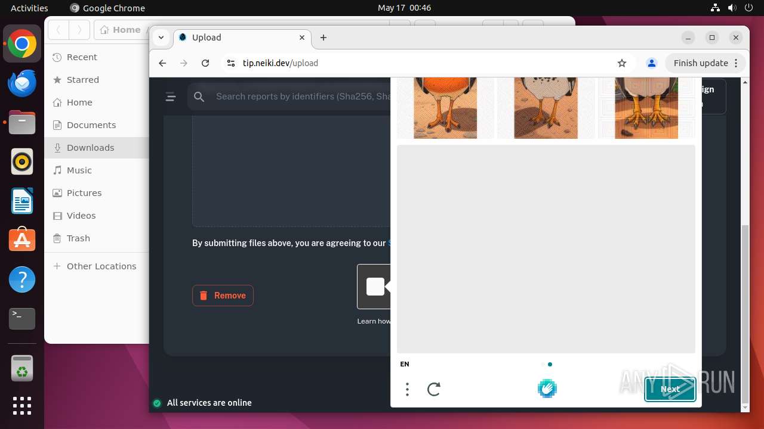Open the captcha three-dot options menu
Screen dimensions: 764x429
[407, 390]
